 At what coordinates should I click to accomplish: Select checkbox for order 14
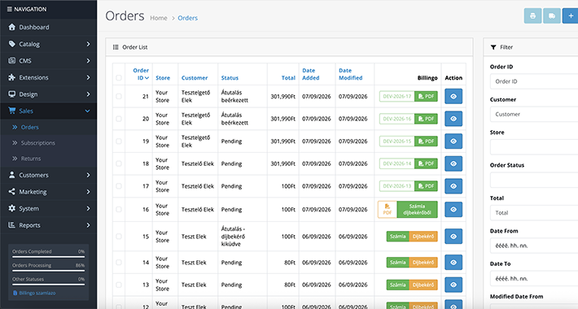pos(119,263)
